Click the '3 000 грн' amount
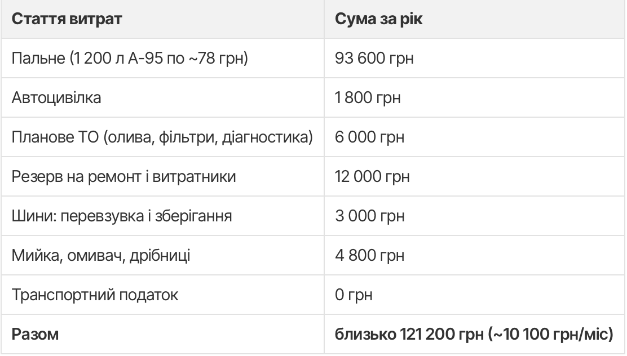The height and width of the screenshot is (356, 627). pyautogui.click(x=369, y=216)
